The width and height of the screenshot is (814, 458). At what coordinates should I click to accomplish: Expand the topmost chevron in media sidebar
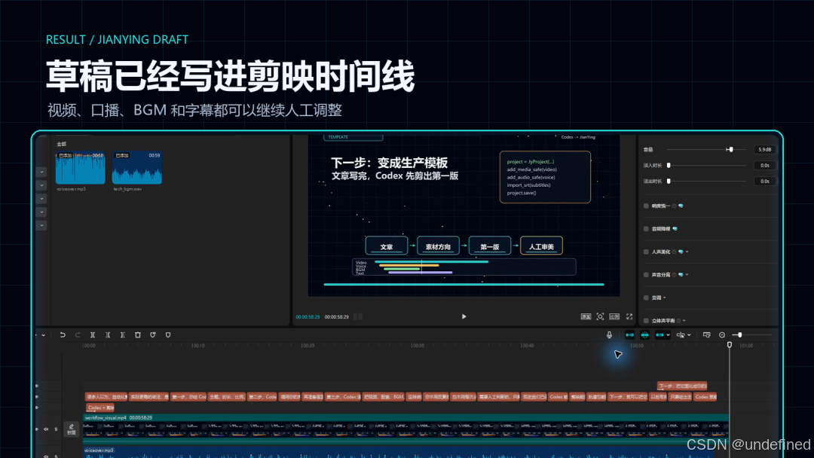point(41,172)
